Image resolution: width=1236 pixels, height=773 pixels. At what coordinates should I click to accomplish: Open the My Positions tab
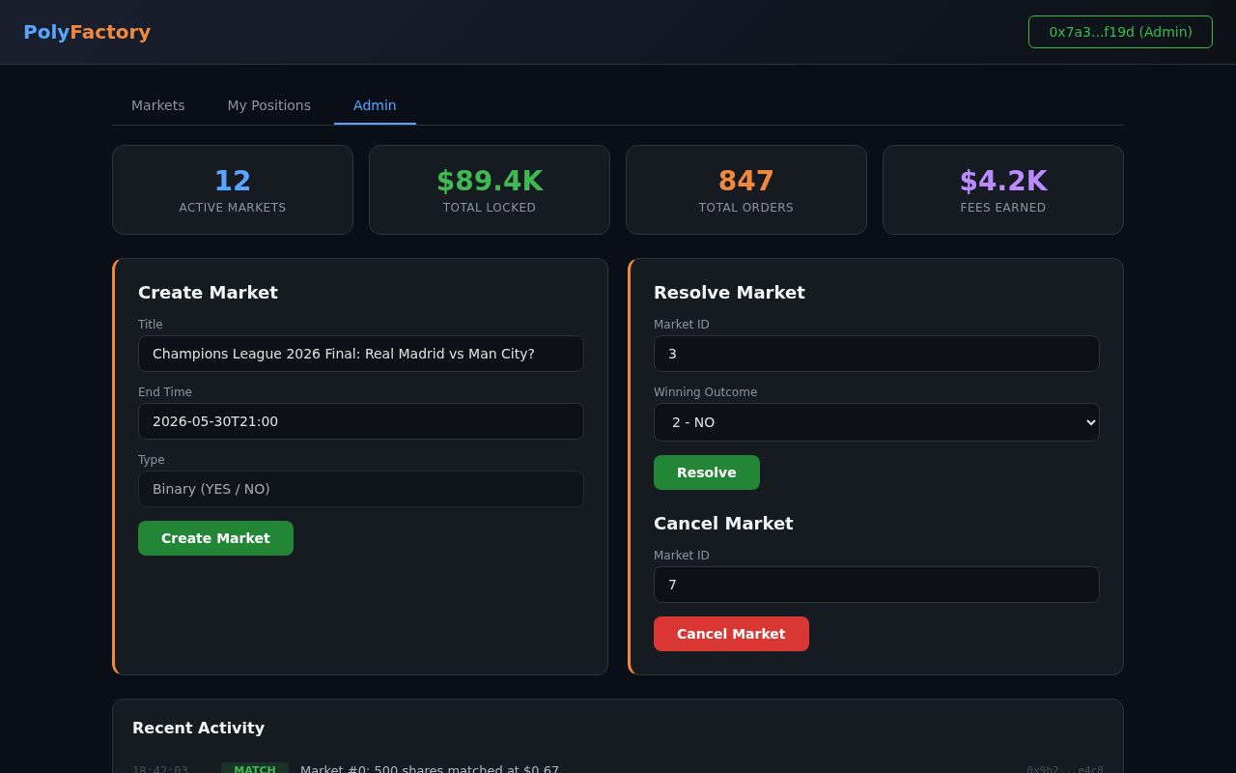coord(268,105)
